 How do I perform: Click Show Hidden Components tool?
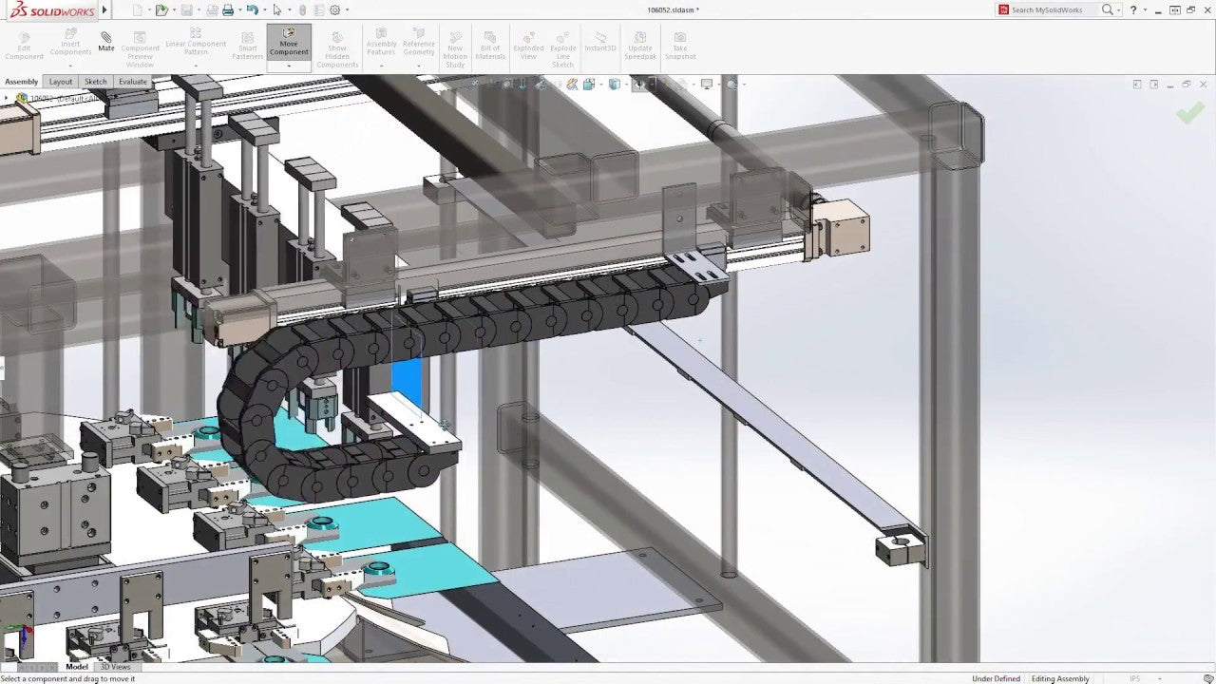337,49
